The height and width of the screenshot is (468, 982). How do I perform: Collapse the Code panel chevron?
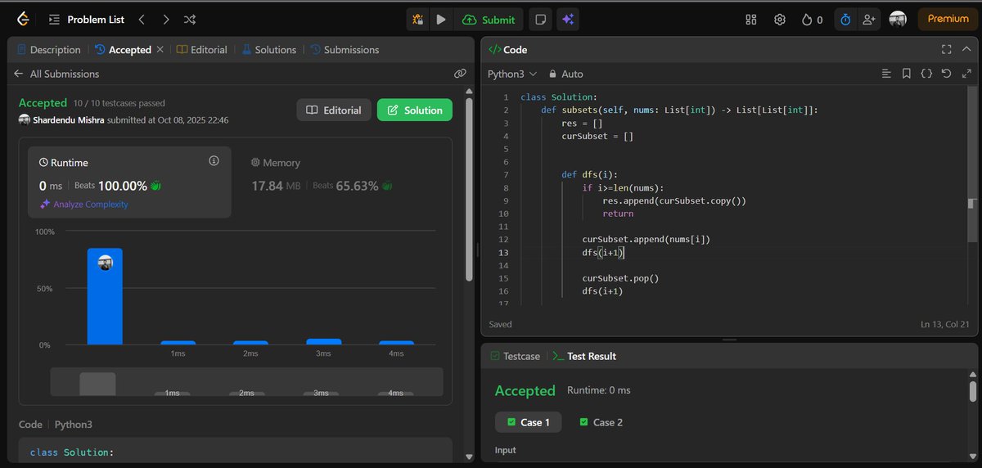tap(967, 50)
